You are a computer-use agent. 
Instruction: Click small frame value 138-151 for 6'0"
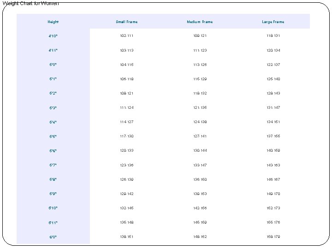(x=127, y=237)
